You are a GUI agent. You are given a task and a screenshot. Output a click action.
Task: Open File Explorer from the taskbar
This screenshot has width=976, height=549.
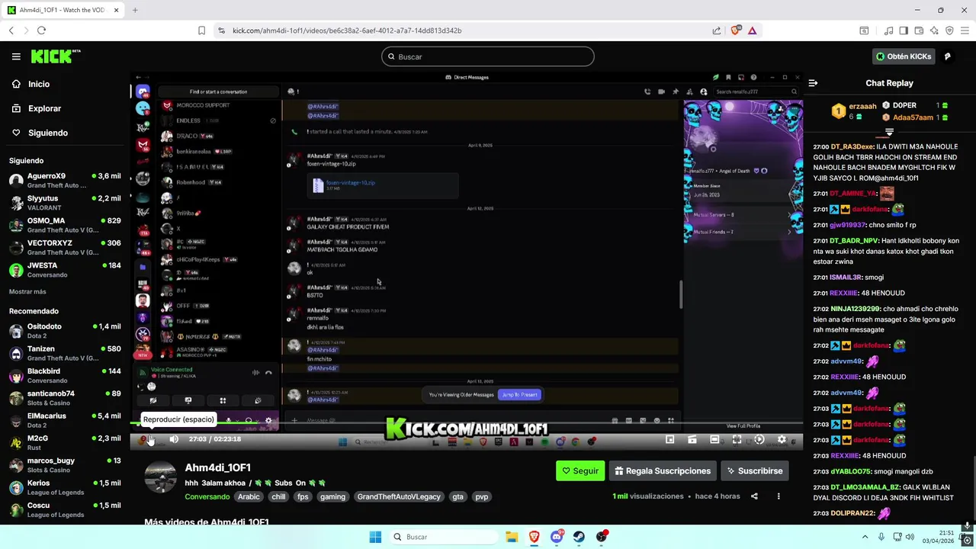pyautogui.click(x=512, y=537)
